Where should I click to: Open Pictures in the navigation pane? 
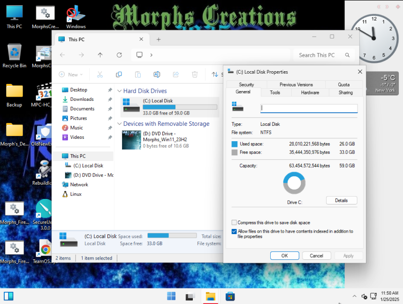78,118
